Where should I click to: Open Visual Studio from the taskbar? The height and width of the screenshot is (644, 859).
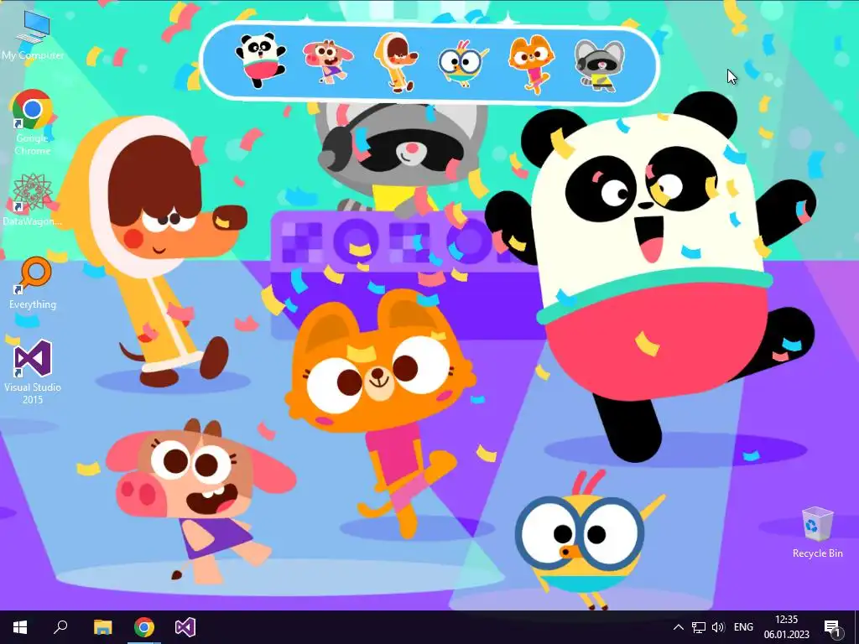[185, 627]
